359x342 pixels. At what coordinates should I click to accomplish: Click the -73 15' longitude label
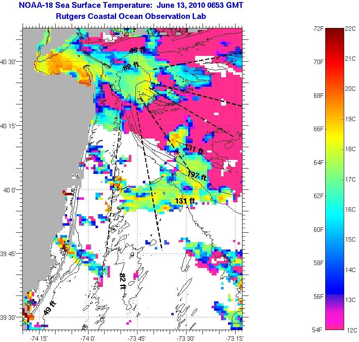click(235, 338)
